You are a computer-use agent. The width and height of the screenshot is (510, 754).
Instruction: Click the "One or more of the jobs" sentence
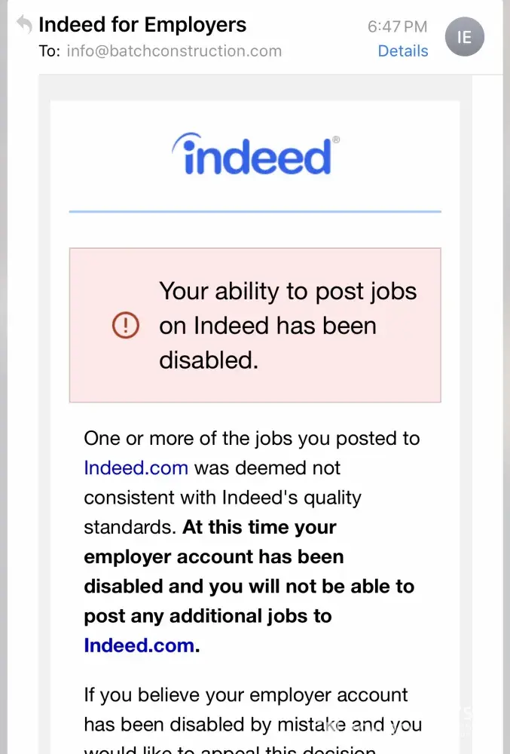pyautogui.click(x=252, y=438)
